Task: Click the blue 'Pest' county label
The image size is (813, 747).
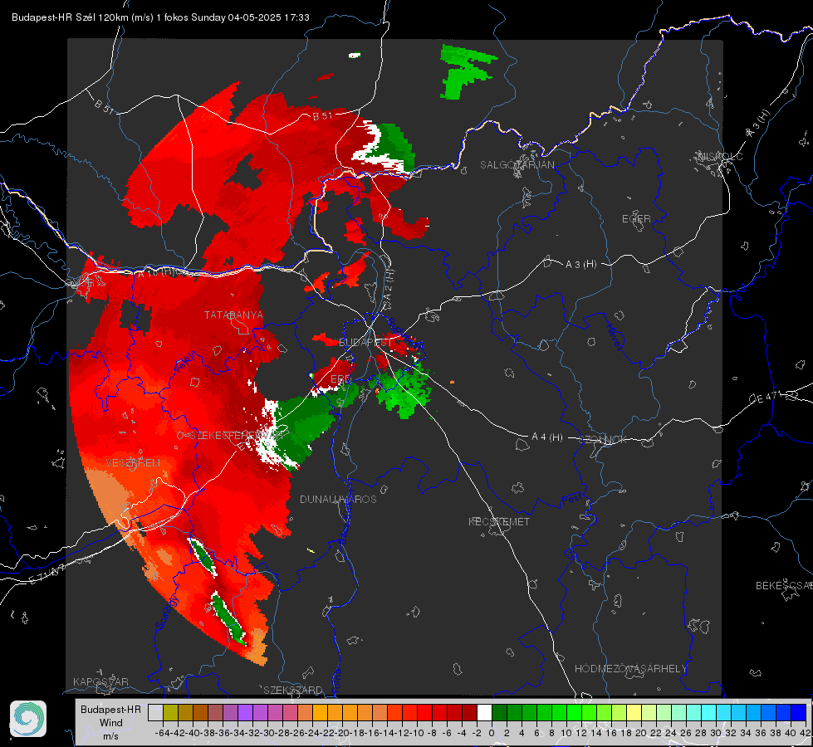Action: (x=572, y=499)
